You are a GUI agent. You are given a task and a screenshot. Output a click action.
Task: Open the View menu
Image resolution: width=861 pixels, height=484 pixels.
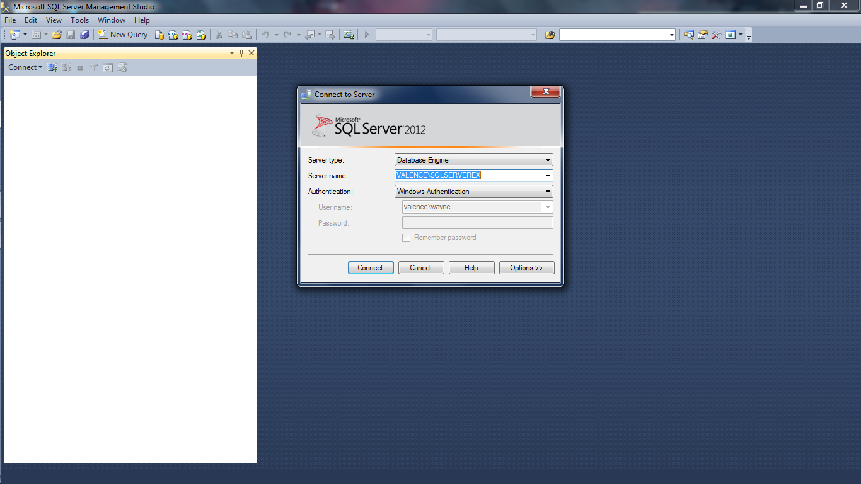pyautogui.click(x=54, y=20)
